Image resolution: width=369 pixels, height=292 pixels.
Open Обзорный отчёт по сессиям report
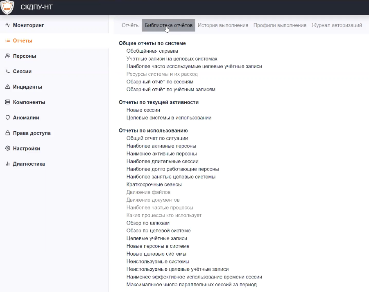[160, 82]
